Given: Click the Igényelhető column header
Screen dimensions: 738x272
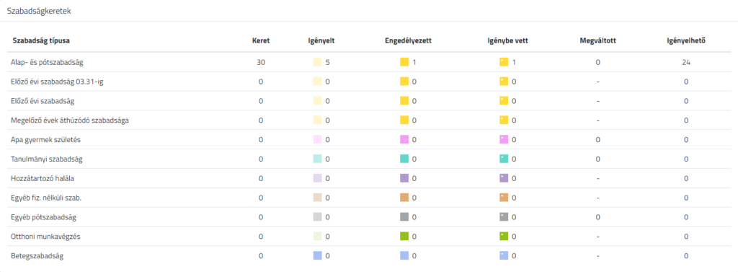Looking at the screenshot, I should (x=686, y=40).
